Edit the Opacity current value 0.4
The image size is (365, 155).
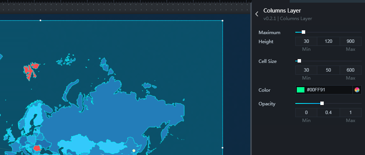pyautogui.click(x=328, y=113)
